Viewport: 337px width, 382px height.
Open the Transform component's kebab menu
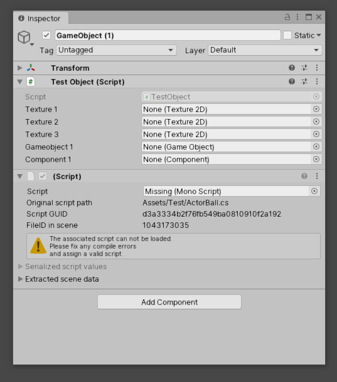tap(317, 68)
